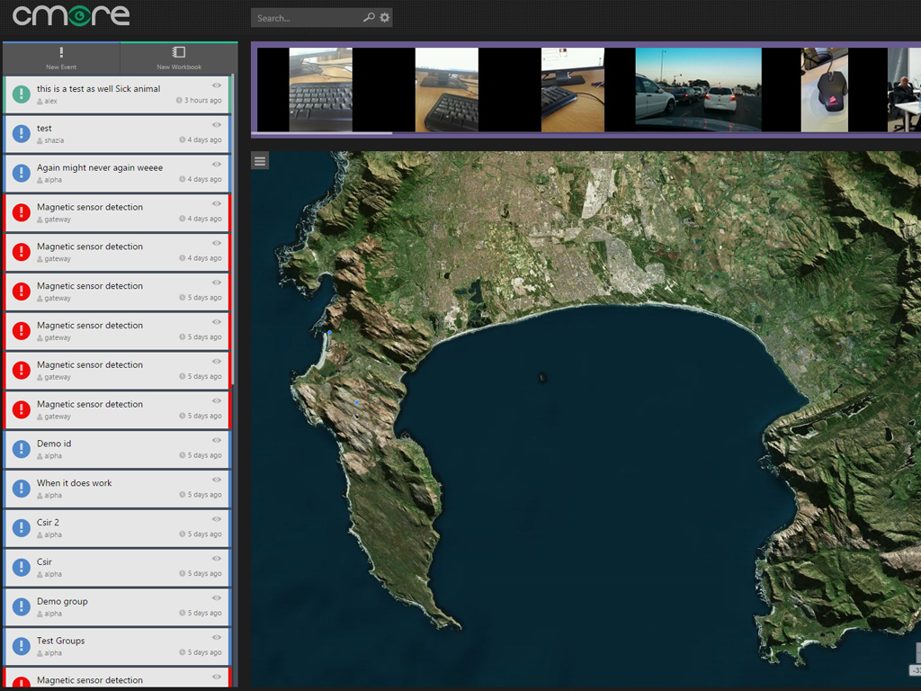This screenshot has width=921, height=691.
Task: Click red alert icon on first Magnetic sensor detection
Action: point(22,213)
